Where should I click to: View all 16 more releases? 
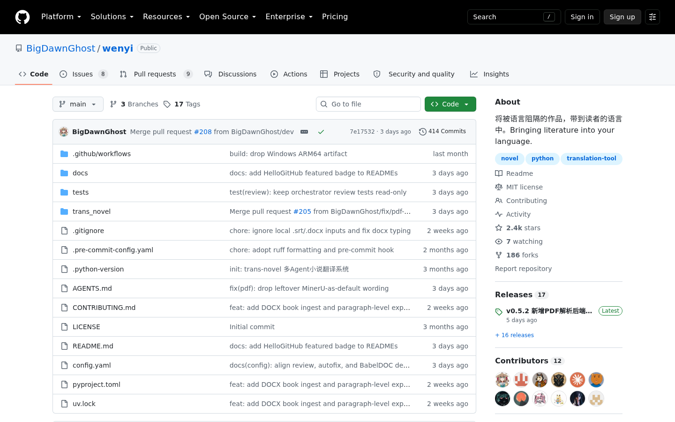pyautogui.click(x=514, y=335)
